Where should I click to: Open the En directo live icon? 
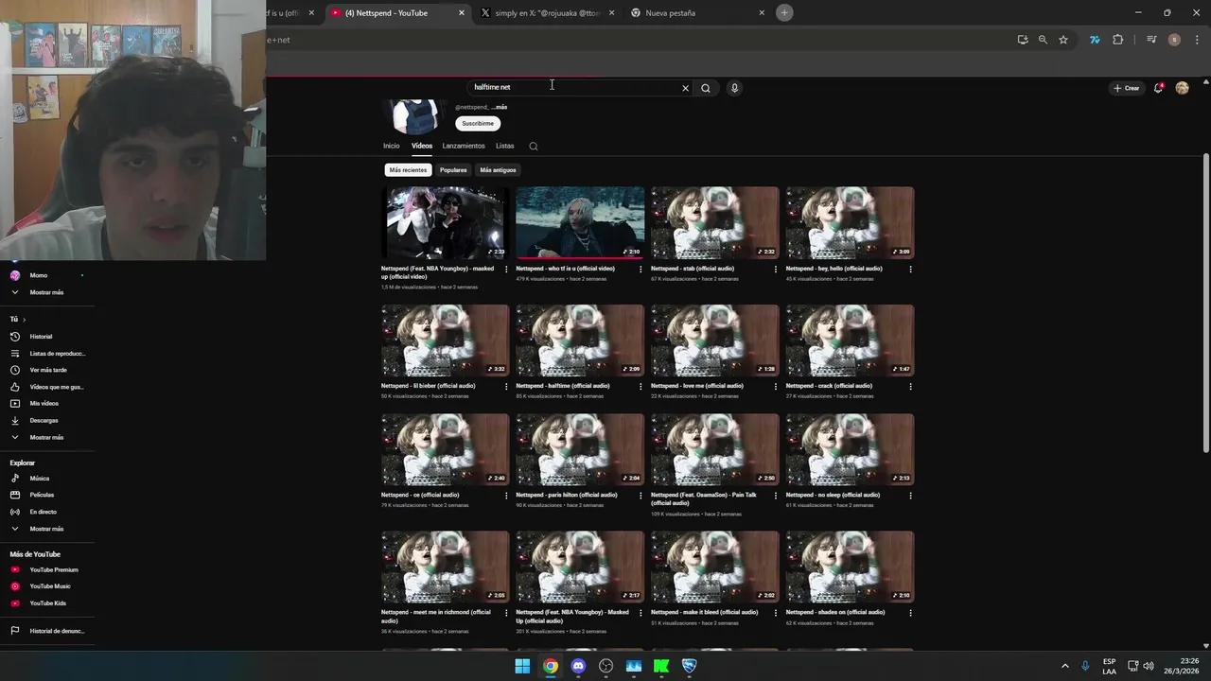15,512
